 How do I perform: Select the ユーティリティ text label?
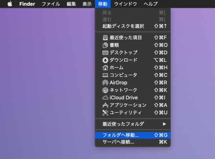click(x=126, y=113)
